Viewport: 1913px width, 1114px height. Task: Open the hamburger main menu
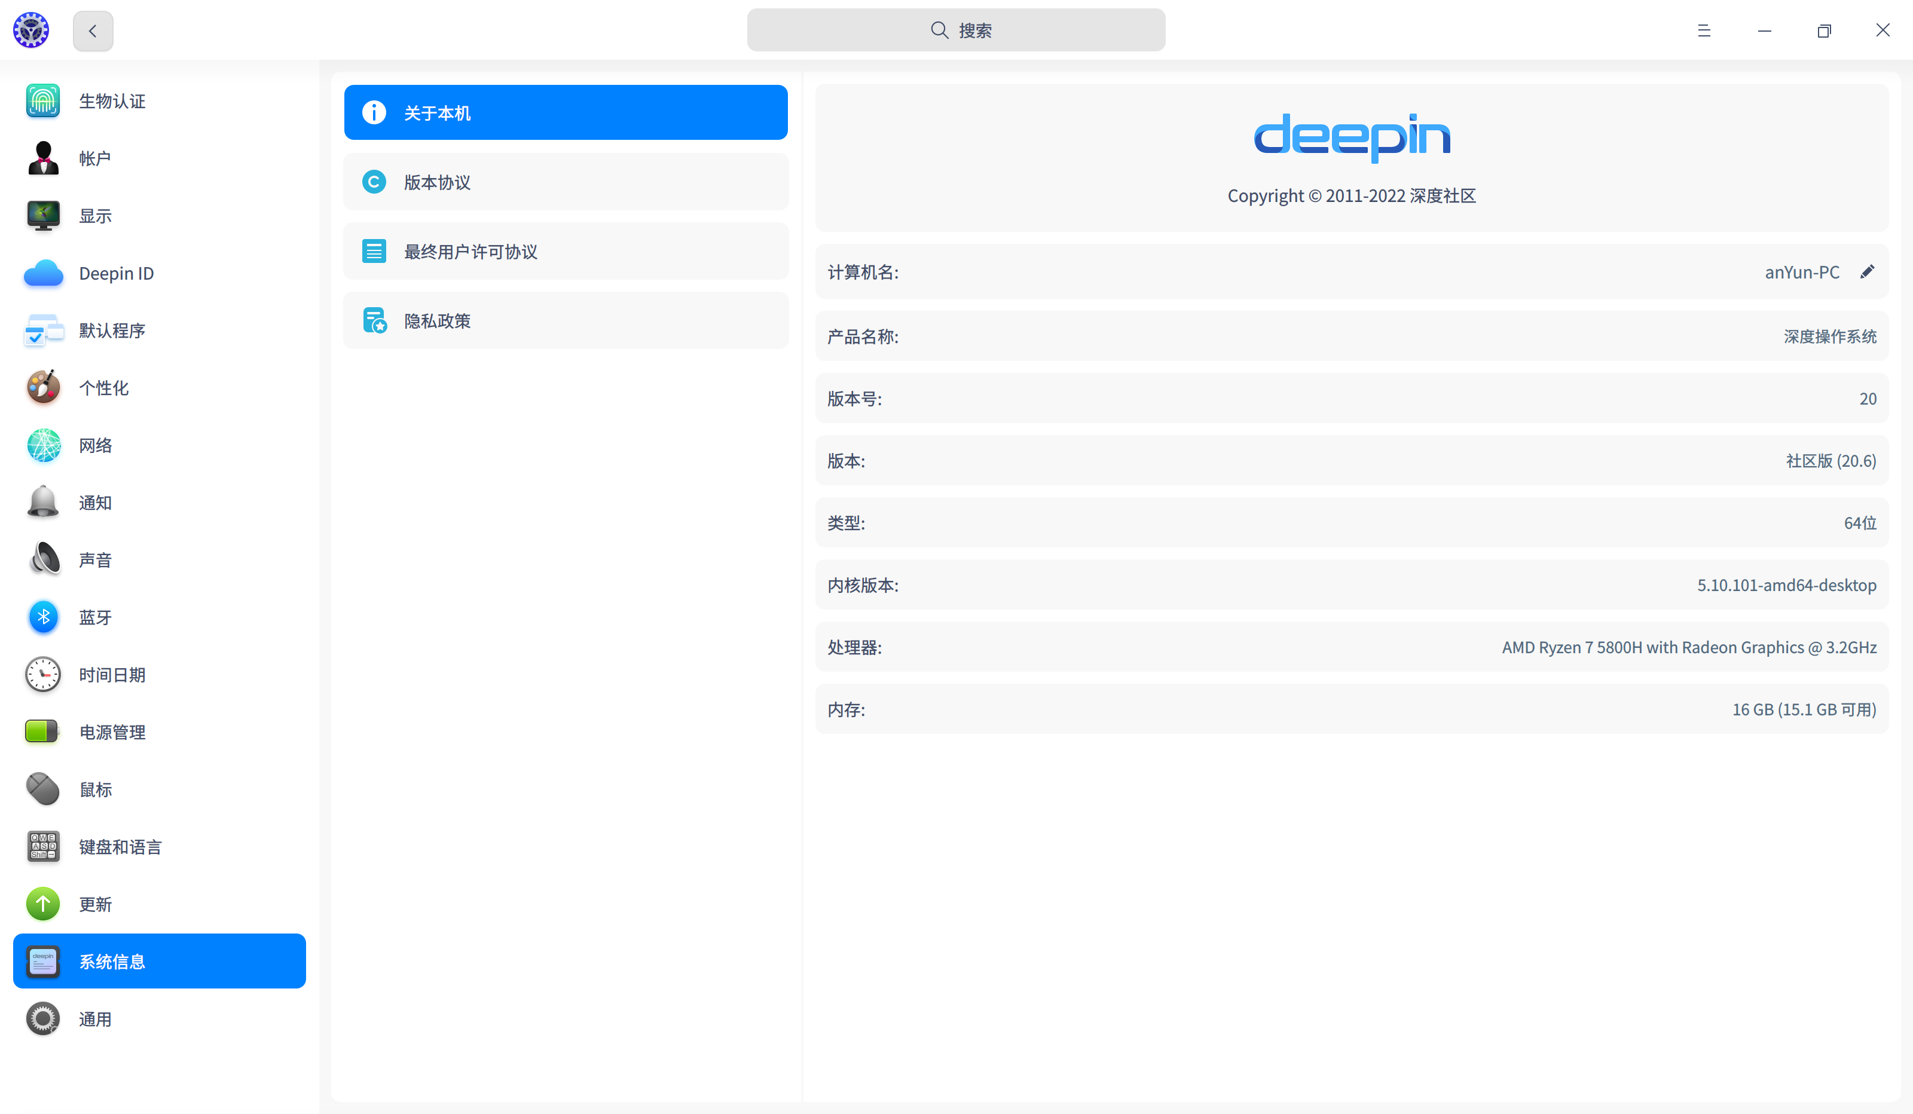1704,31
